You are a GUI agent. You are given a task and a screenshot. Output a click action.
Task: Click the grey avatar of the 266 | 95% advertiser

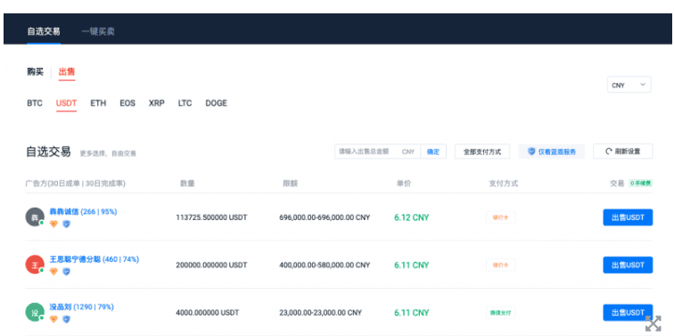[35, 217]
